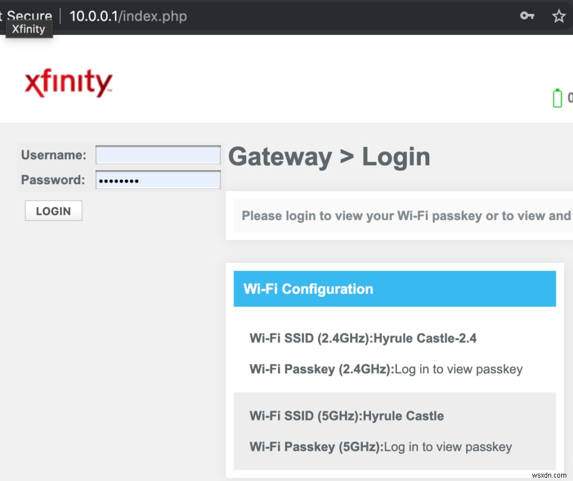Click the Xfinity tooltip label
573x481 pixels.
click(29, 29)
